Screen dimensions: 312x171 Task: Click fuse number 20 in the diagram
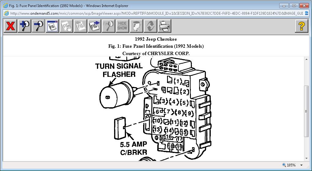(148, 116)
